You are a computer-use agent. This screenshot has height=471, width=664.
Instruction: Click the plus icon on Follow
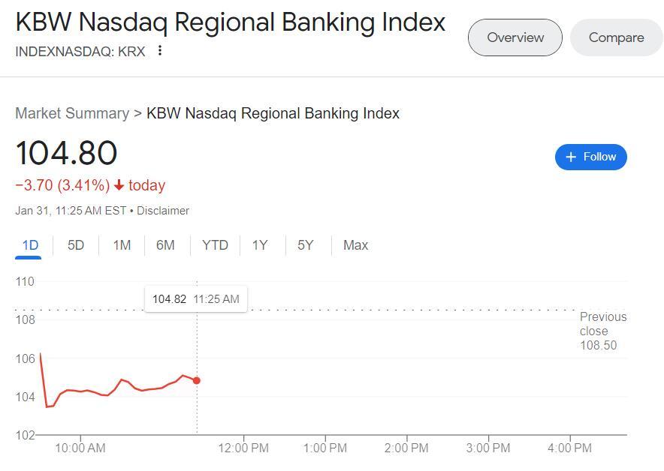pyautogui.click(x=571, y=157)
